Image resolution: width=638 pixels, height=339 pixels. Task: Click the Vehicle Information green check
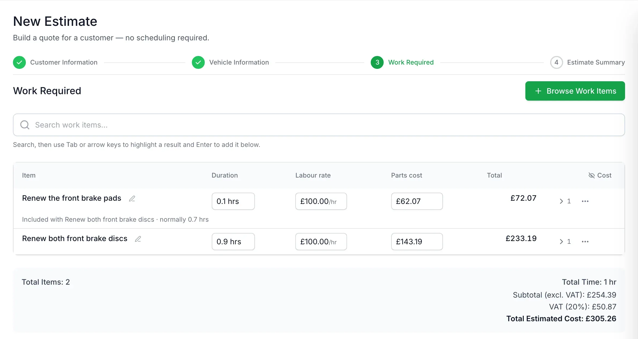[198, 62]
